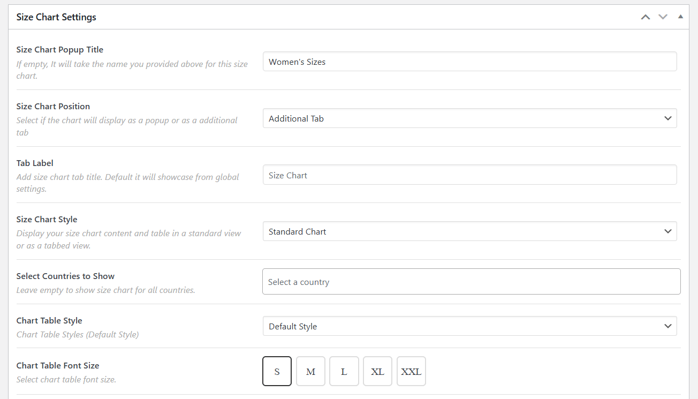698x399 pixels.
Task: Click the Tab Label field showing Size Chart
Action: [469, 174]
